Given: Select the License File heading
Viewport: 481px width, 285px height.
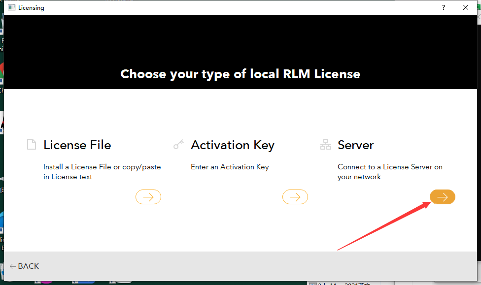Looking at the screenshot, I should (77, 145).
